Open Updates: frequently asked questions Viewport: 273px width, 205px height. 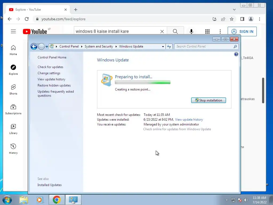[55, 93]
